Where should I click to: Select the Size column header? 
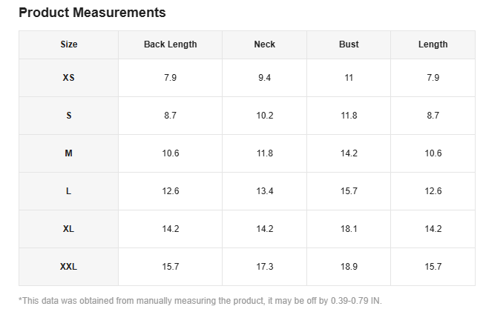pyautogui.click(x=69, y=44)
